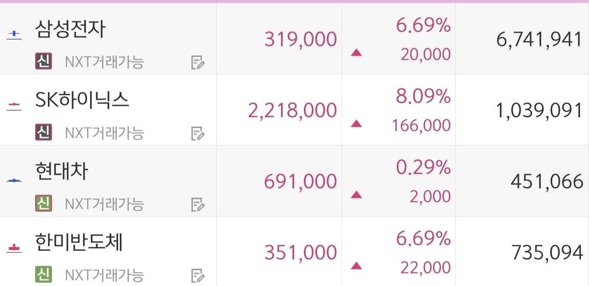This screenshot has width=589, height=286.
Task: Select the 현대차 stock row name
Action: [62, 171]
